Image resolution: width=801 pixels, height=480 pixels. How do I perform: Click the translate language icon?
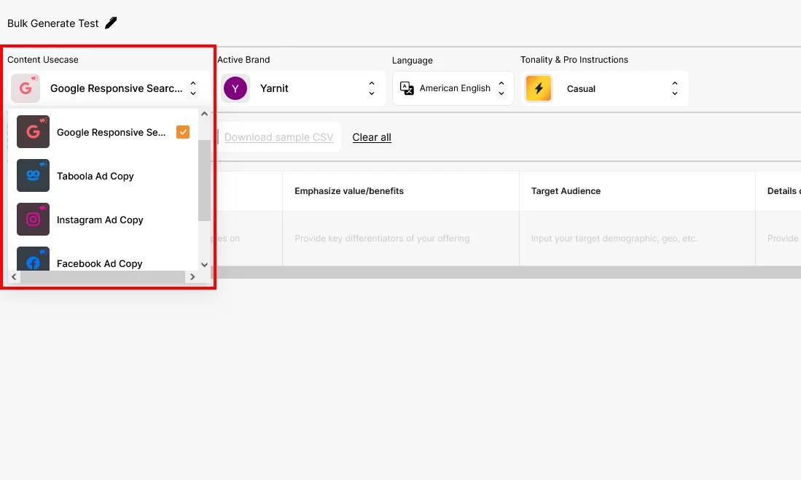[407, 88]
